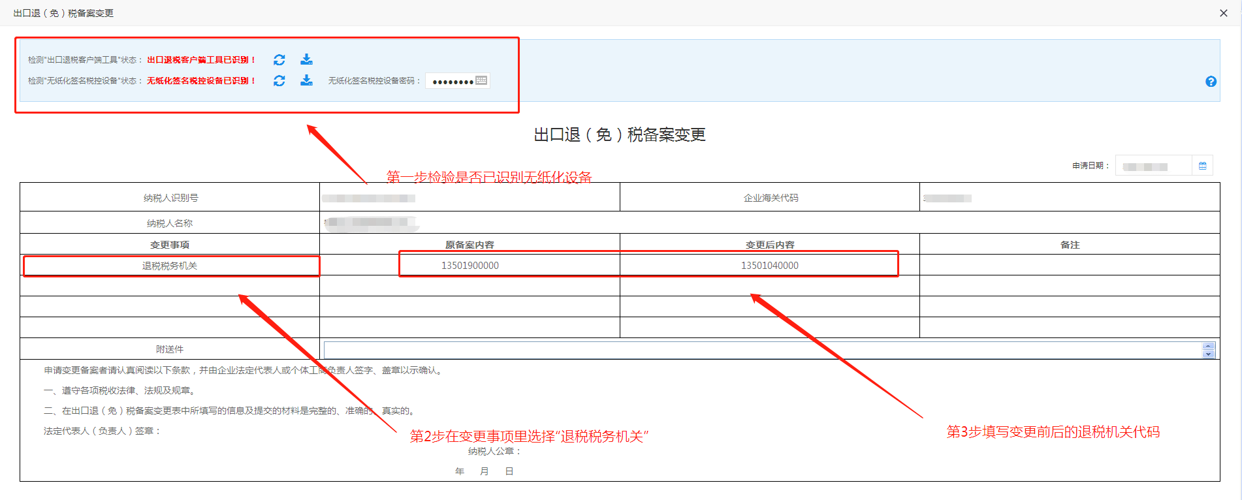Open the second row 变更事项 dropdown cell
1242x500 pixels.
170,286
